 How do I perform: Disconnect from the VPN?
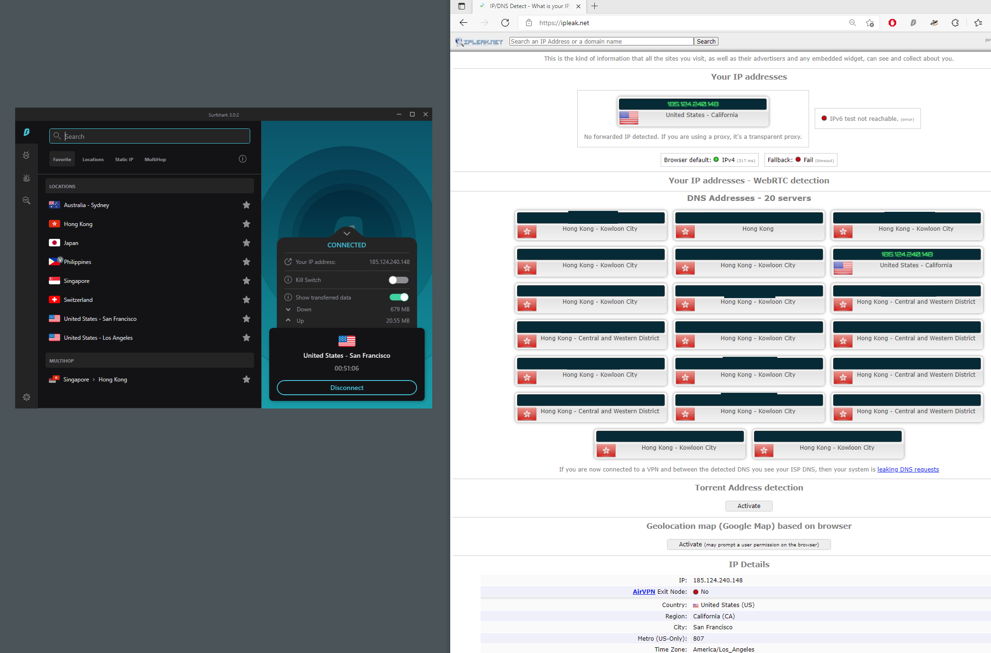(x=347, y=388)
